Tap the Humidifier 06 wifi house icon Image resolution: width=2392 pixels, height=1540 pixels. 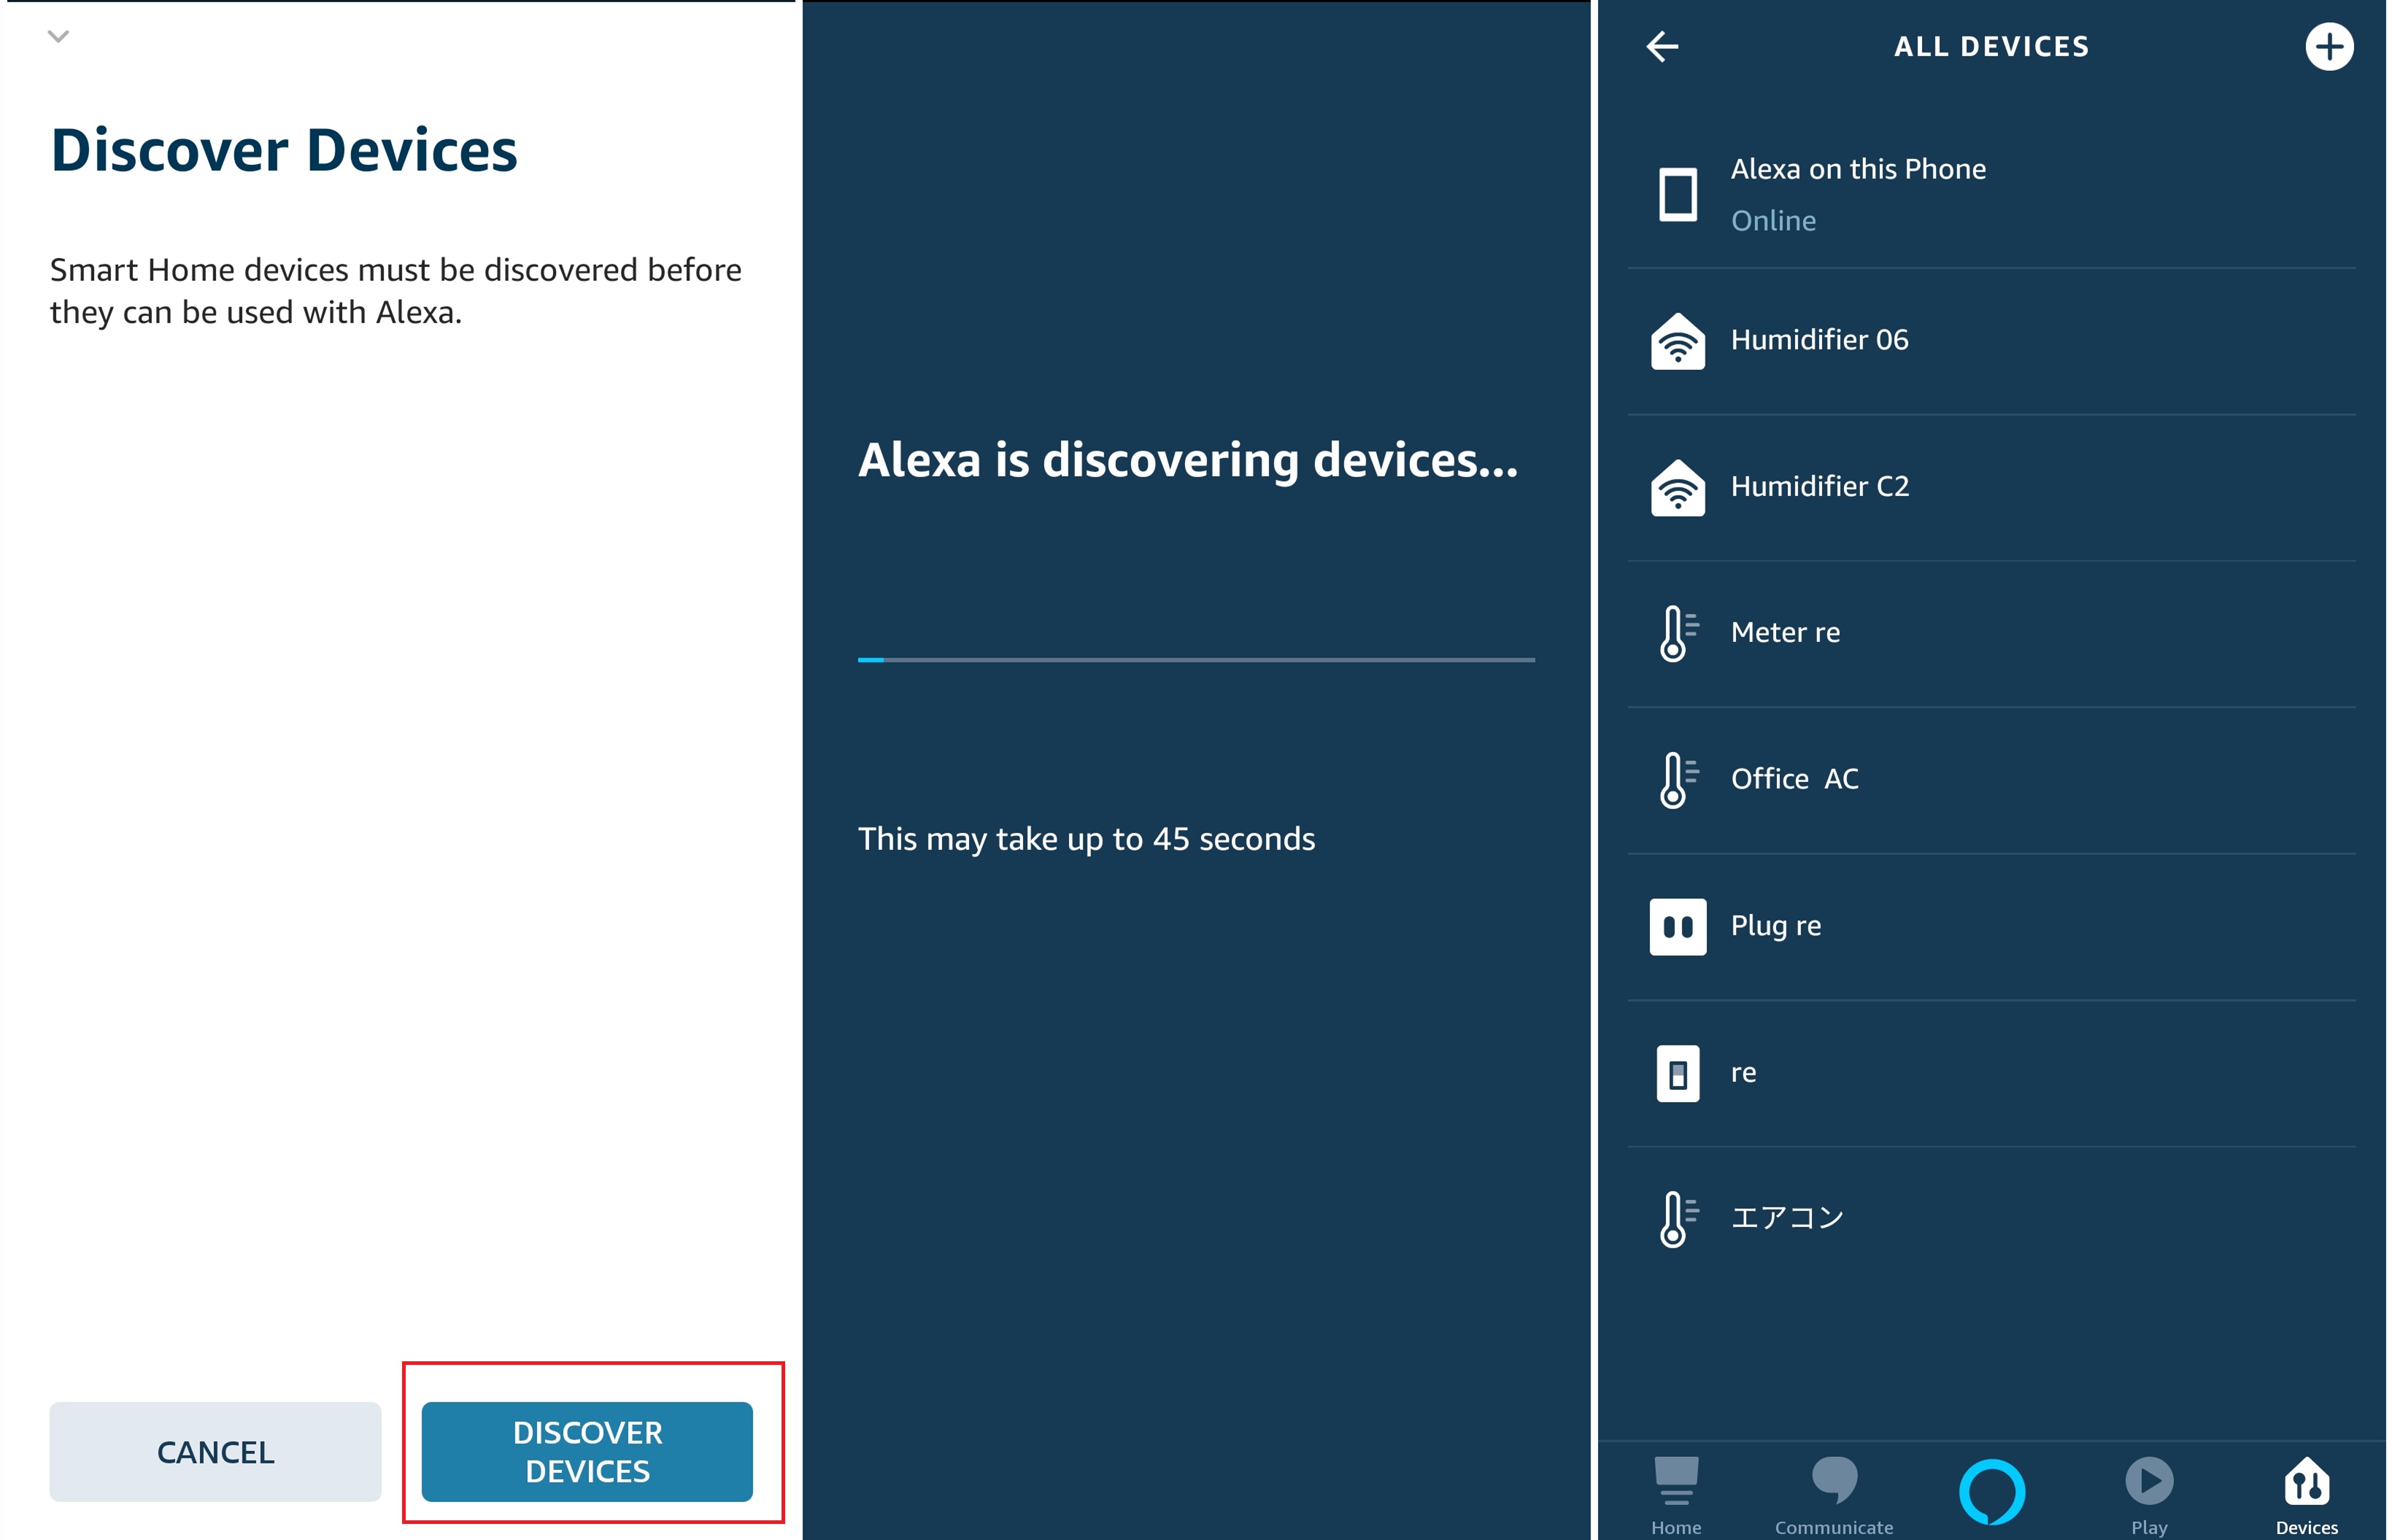pyautogui.click(x=1677, y=341)
